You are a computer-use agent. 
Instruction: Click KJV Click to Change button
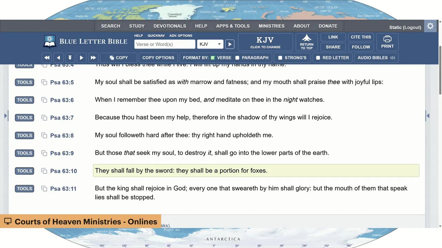(x=265, y=42)
